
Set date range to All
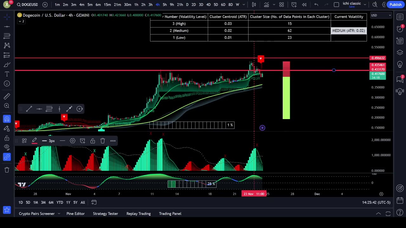[83, 202]
